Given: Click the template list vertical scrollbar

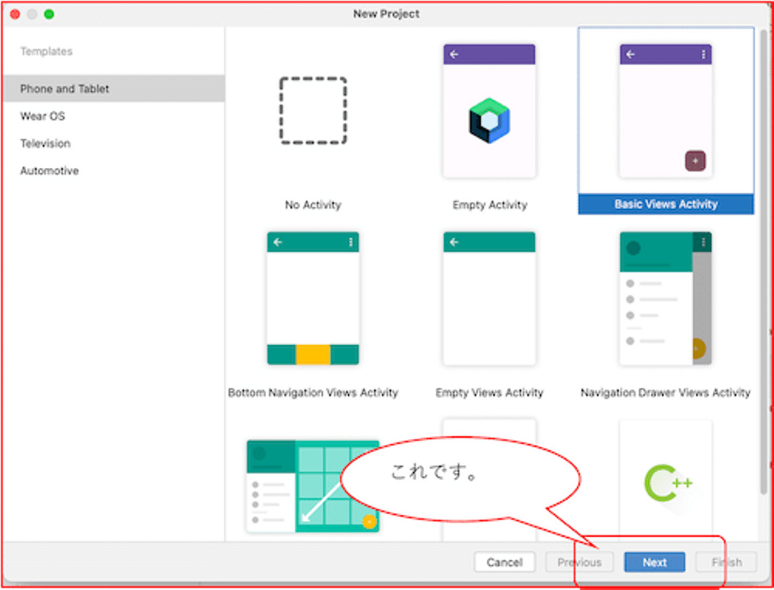Looking at the screenshot, I should coord(763,262).
